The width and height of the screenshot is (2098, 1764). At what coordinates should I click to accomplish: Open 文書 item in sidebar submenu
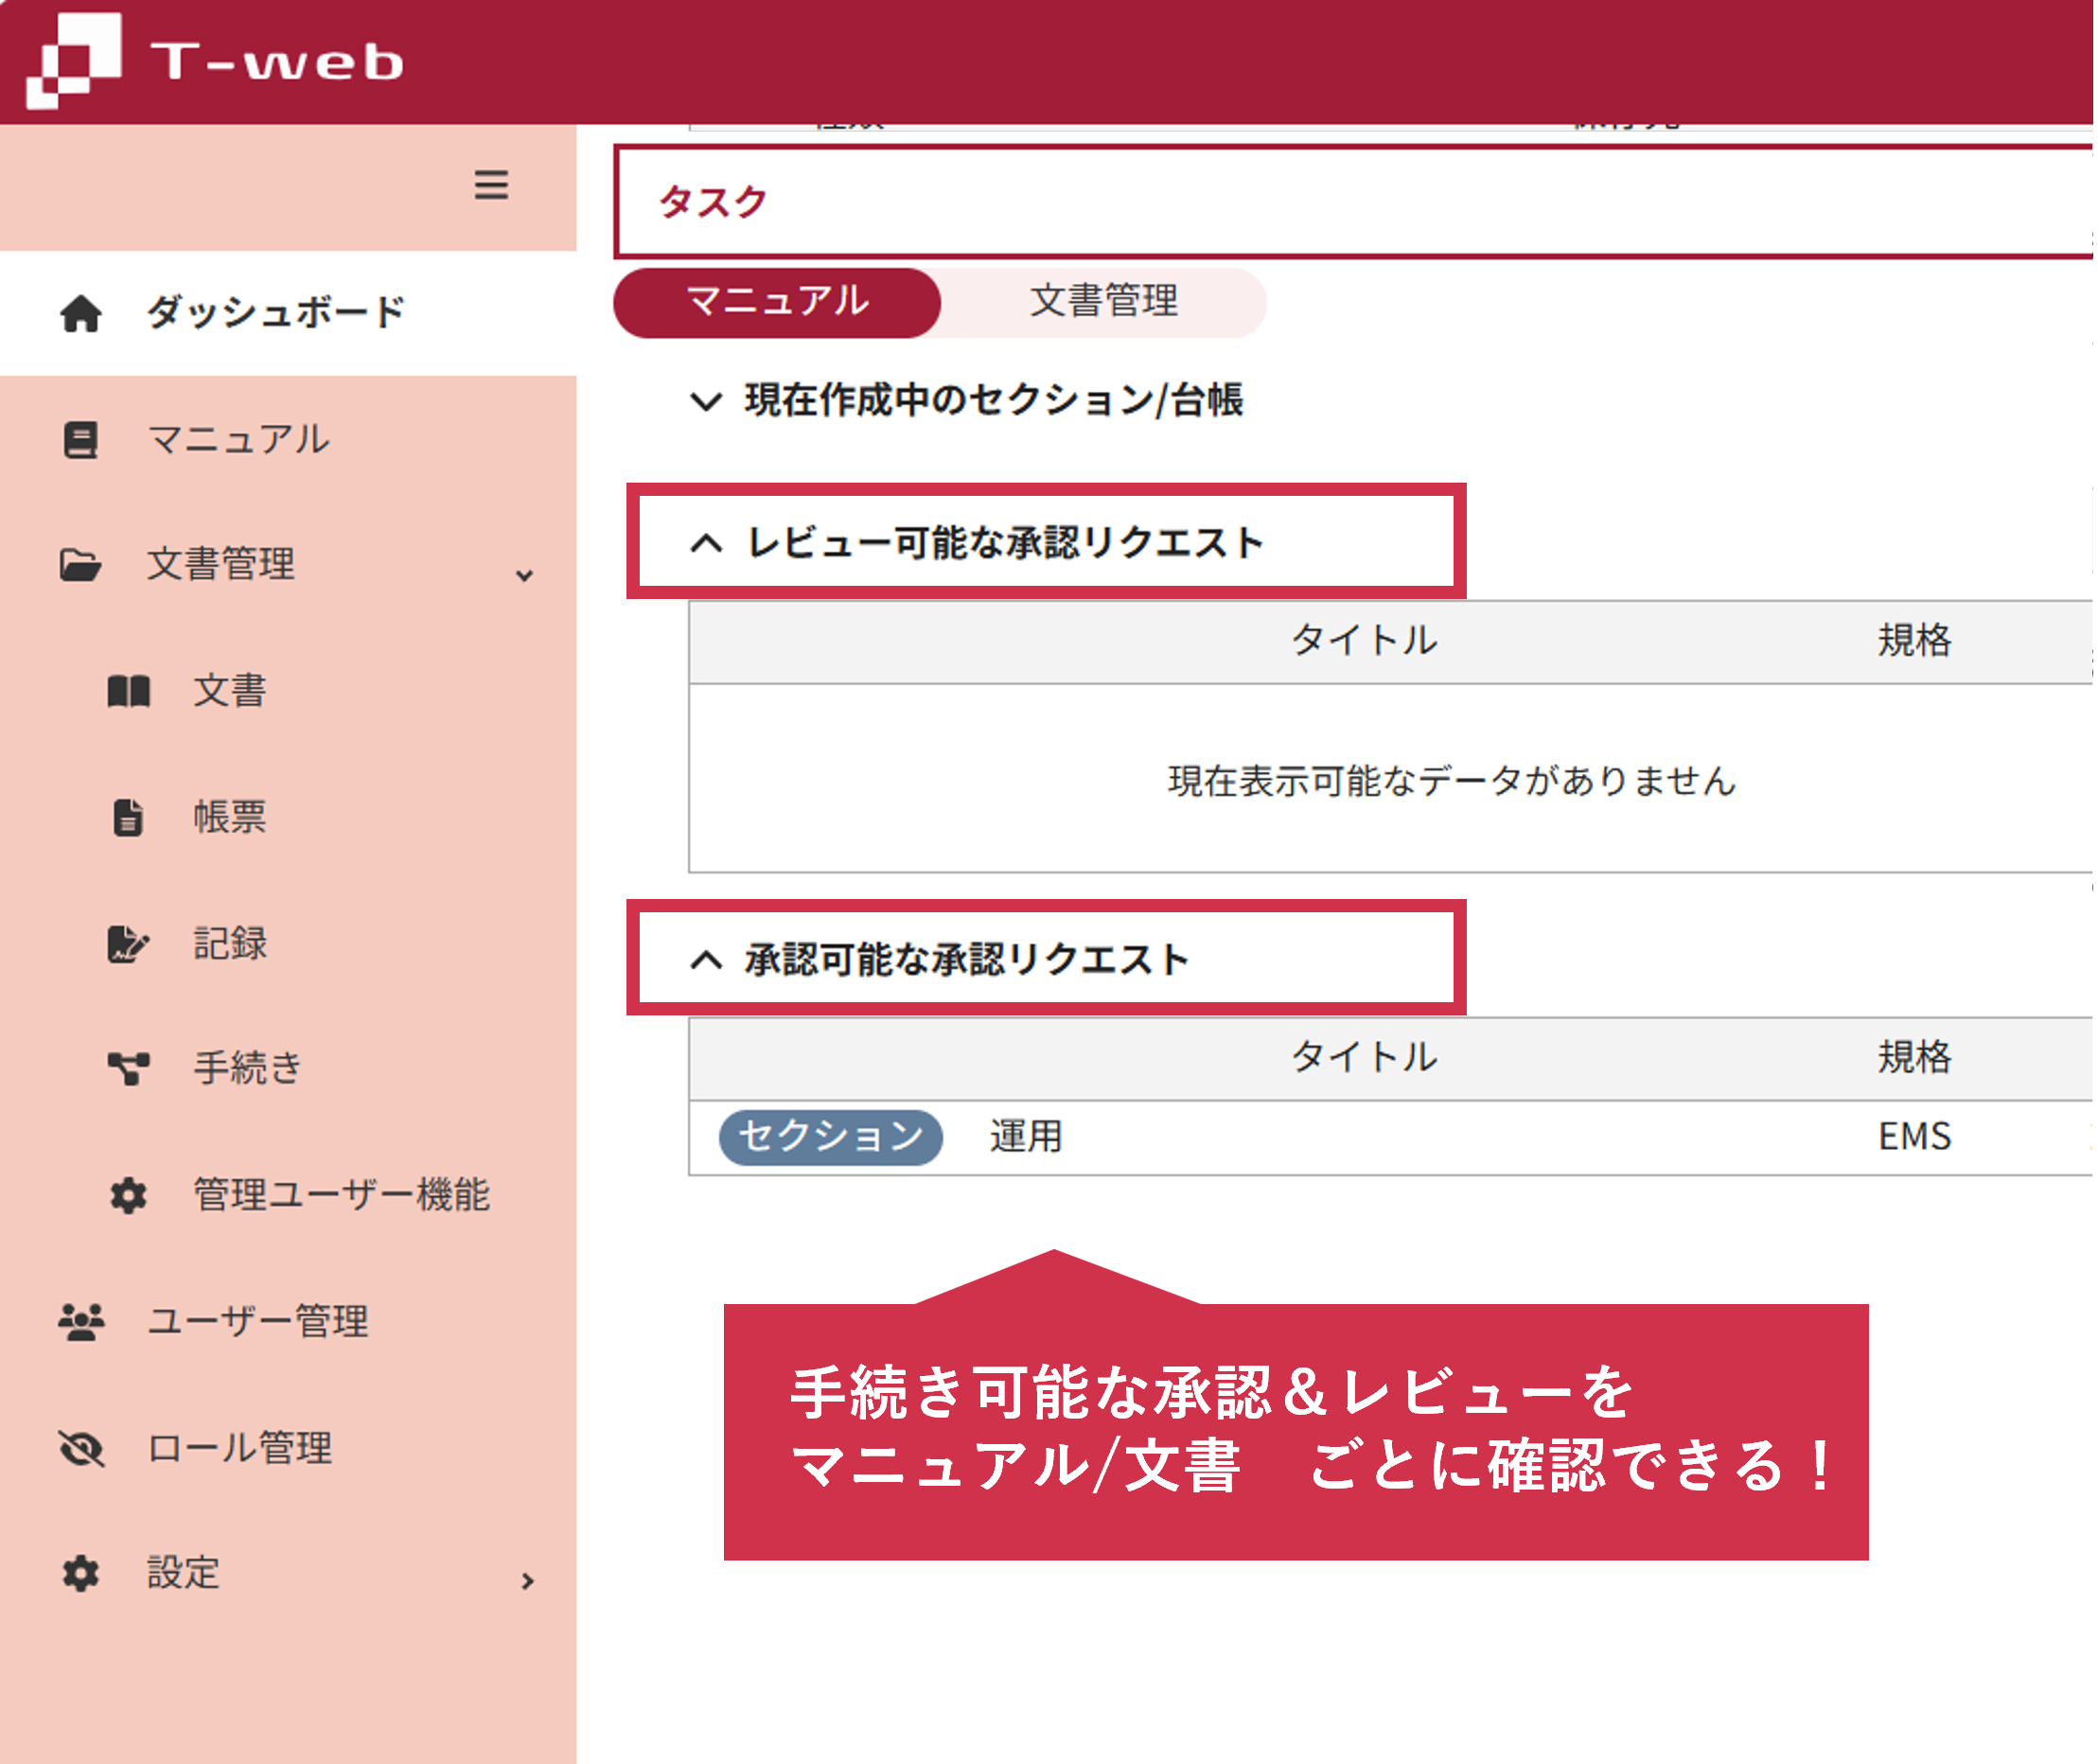click(x=230, y=691)
